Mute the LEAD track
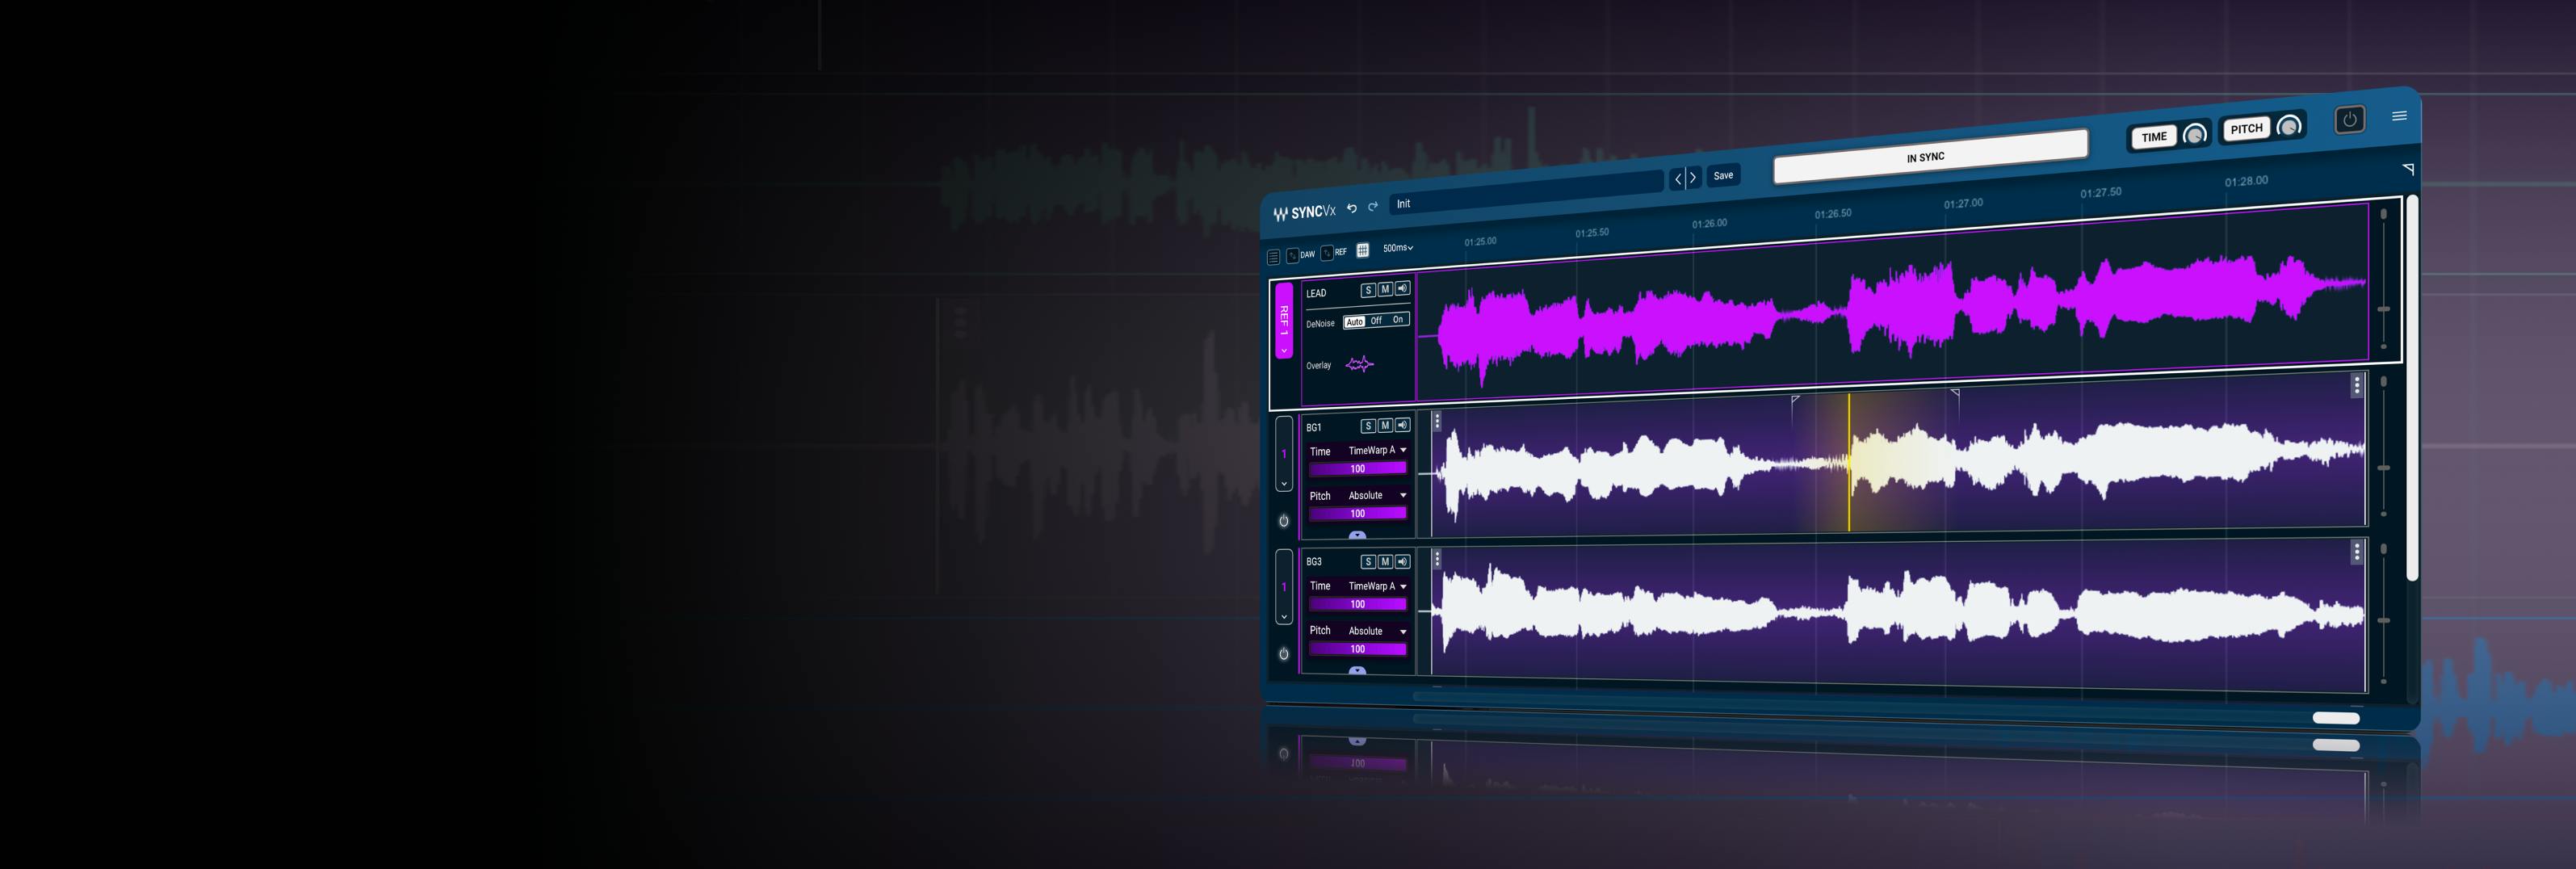This screenshot has height=869, width=2576. pos(1385,289)
